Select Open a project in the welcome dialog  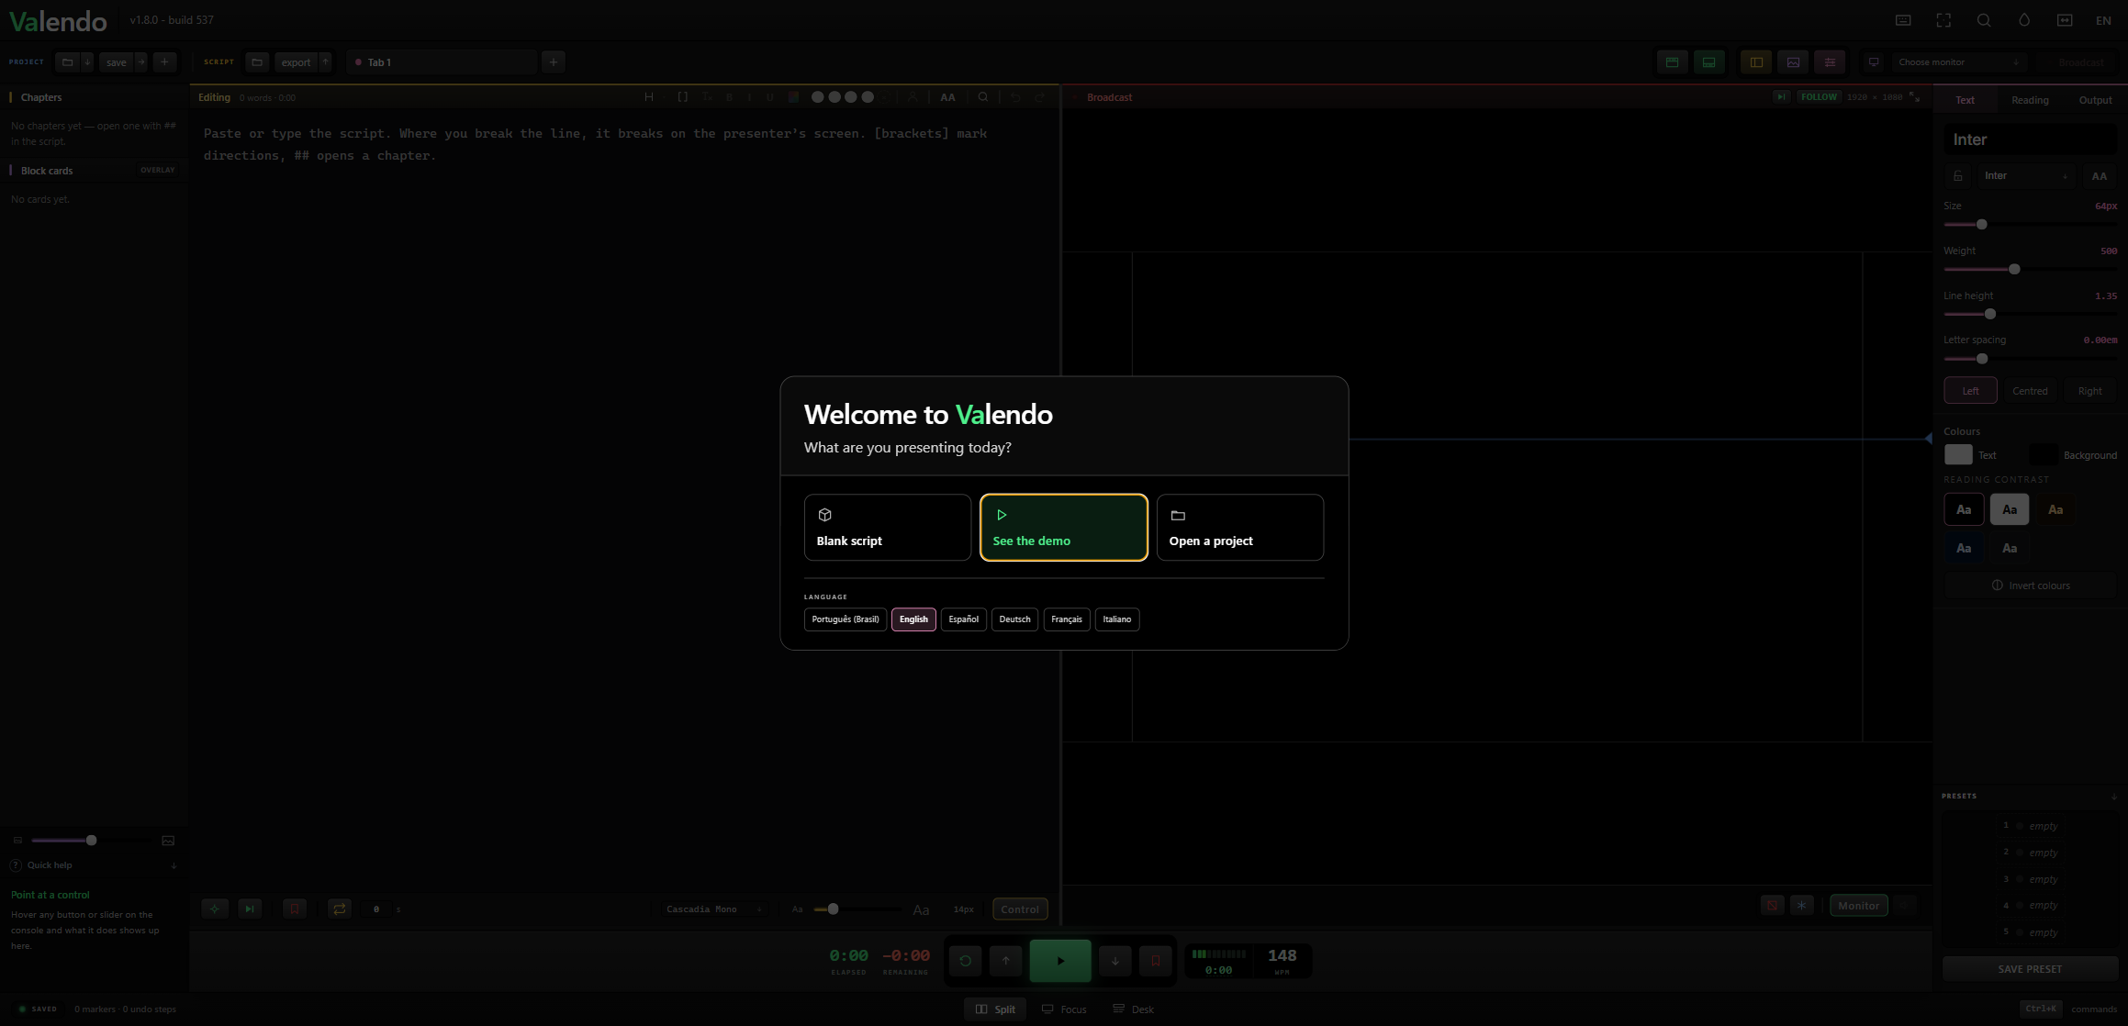[1239, 528]
